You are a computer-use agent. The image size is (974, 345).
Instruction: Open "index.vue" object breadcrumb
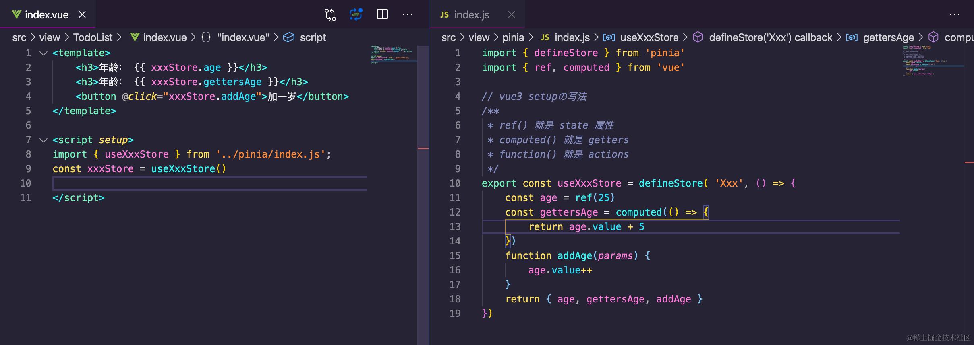point(243,37)
